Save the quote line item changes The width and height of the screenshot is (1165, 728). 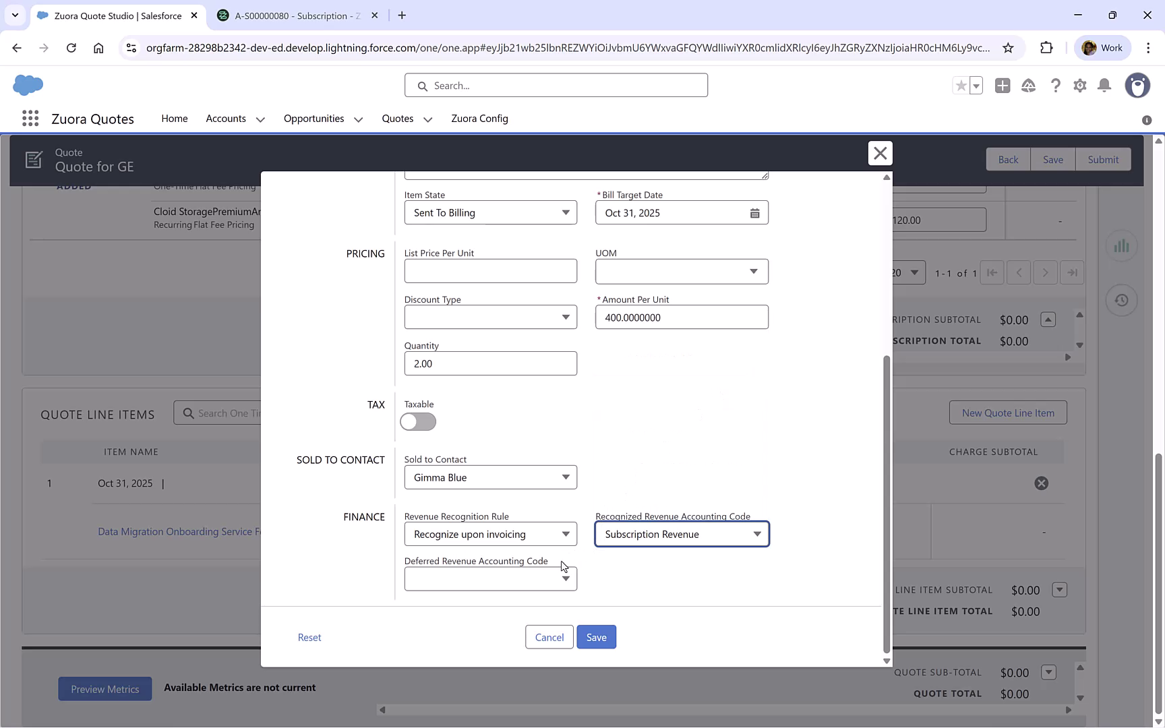(596, 636)
